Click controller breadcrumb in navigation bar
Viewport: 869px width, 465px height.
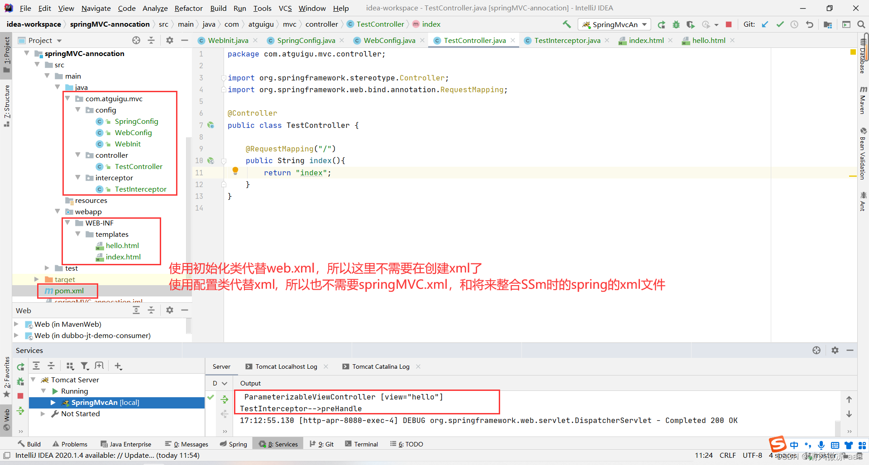click(x=321, y=24)
